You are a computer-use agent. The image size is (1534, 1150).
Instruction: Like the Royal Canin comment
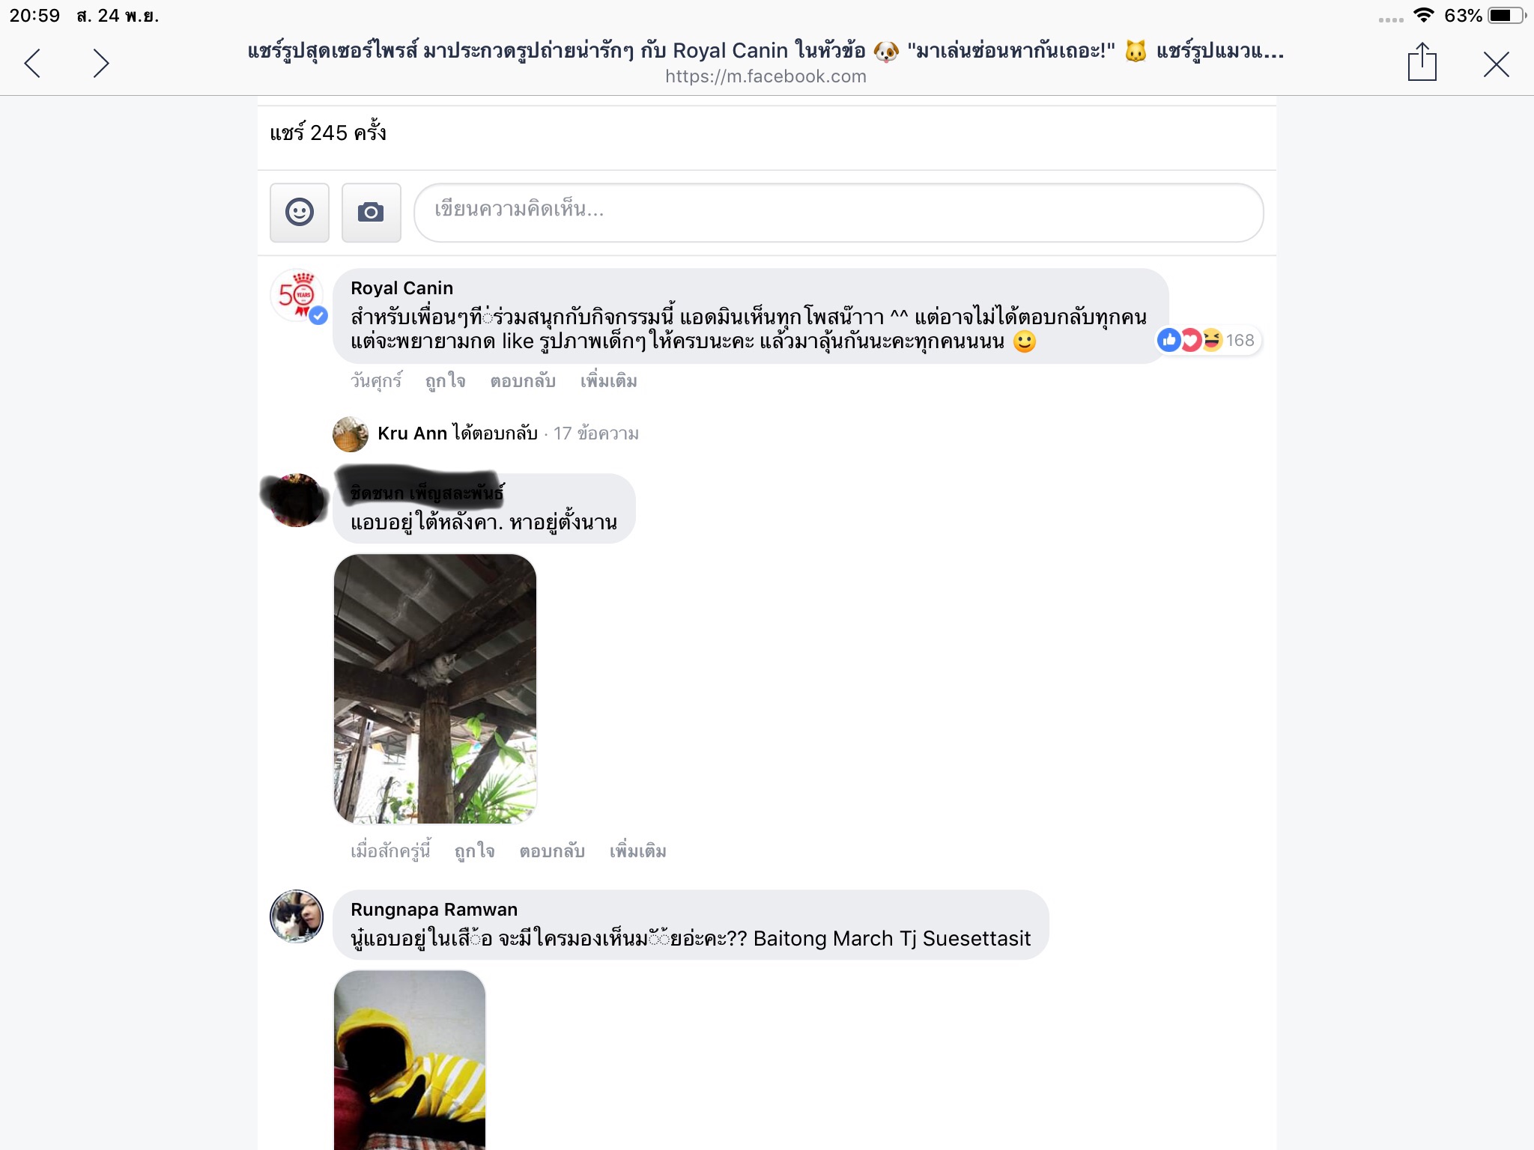click(446, 381)
